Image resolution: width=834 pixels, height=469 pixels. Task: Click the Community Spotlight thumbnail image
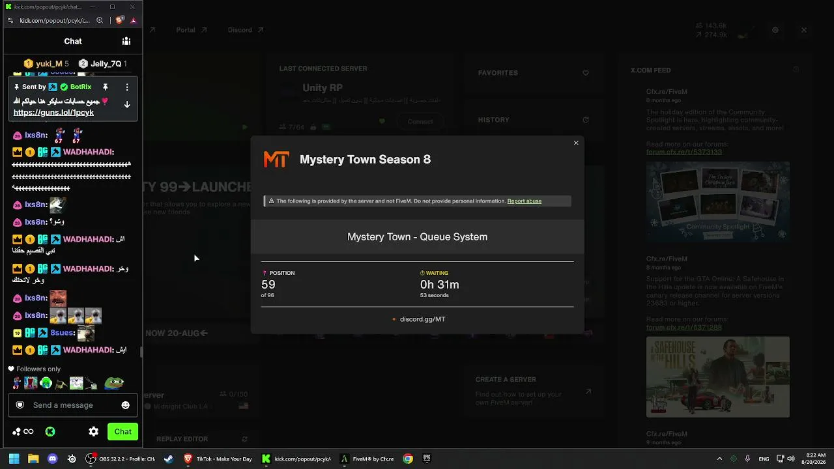718,202
